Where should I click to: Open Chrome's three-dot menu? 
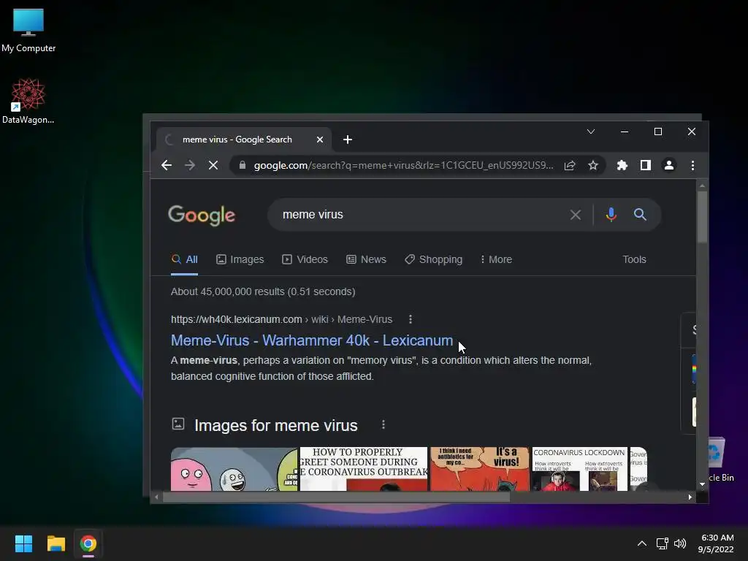(x=692, y=166)
